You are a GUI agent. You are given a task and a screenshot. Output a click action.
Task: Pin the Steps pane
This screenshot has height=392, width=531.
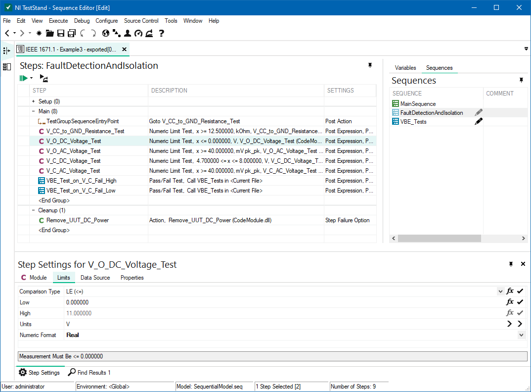coord(370,65)
